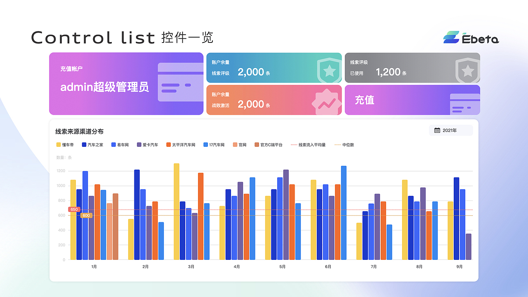The width and height of the screenshot is (528, 297).
Task: Click the shield icon on the gray 已使用 card
Action: pos(467,70)
